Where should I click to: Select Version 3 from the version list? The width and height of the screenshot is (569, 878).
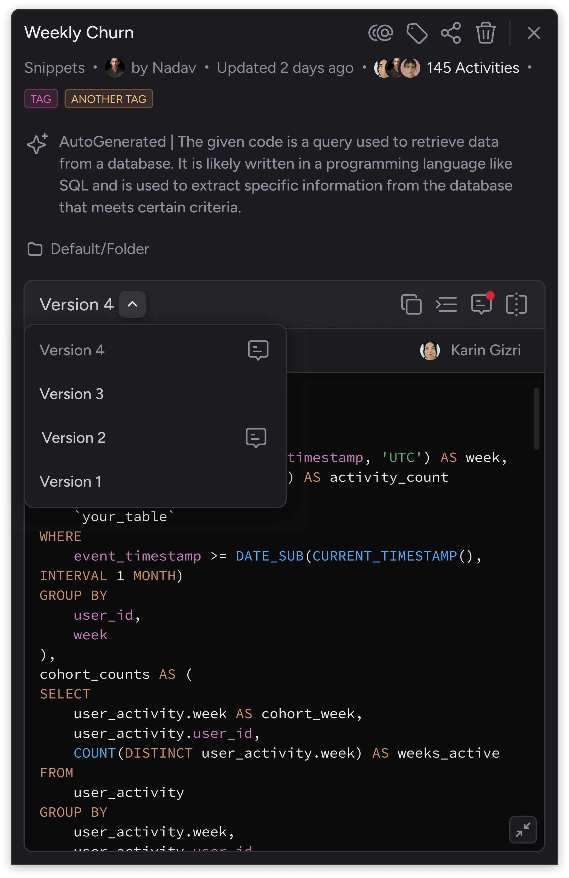[x=72, y=394]
